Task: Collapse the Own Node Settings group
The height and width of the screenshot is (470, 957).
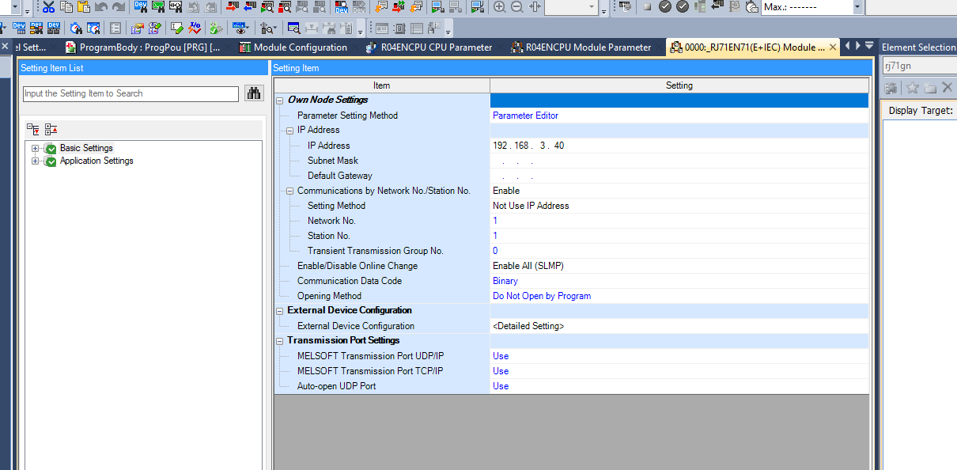Action: pos(280,100)
